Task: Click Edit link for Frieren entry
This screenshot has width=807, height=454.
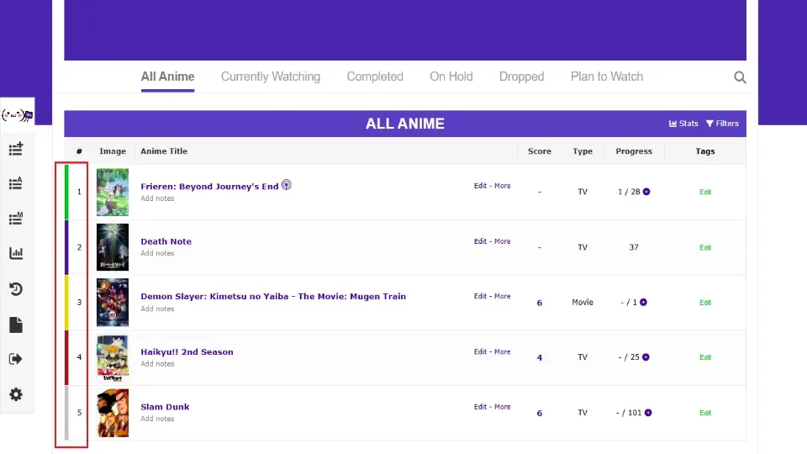Action: pos(480,186)
